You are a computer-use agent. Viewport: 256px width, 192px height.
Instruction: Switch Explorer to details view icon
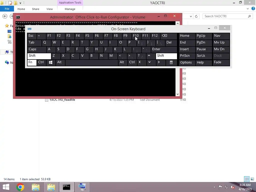coord(247,179)
